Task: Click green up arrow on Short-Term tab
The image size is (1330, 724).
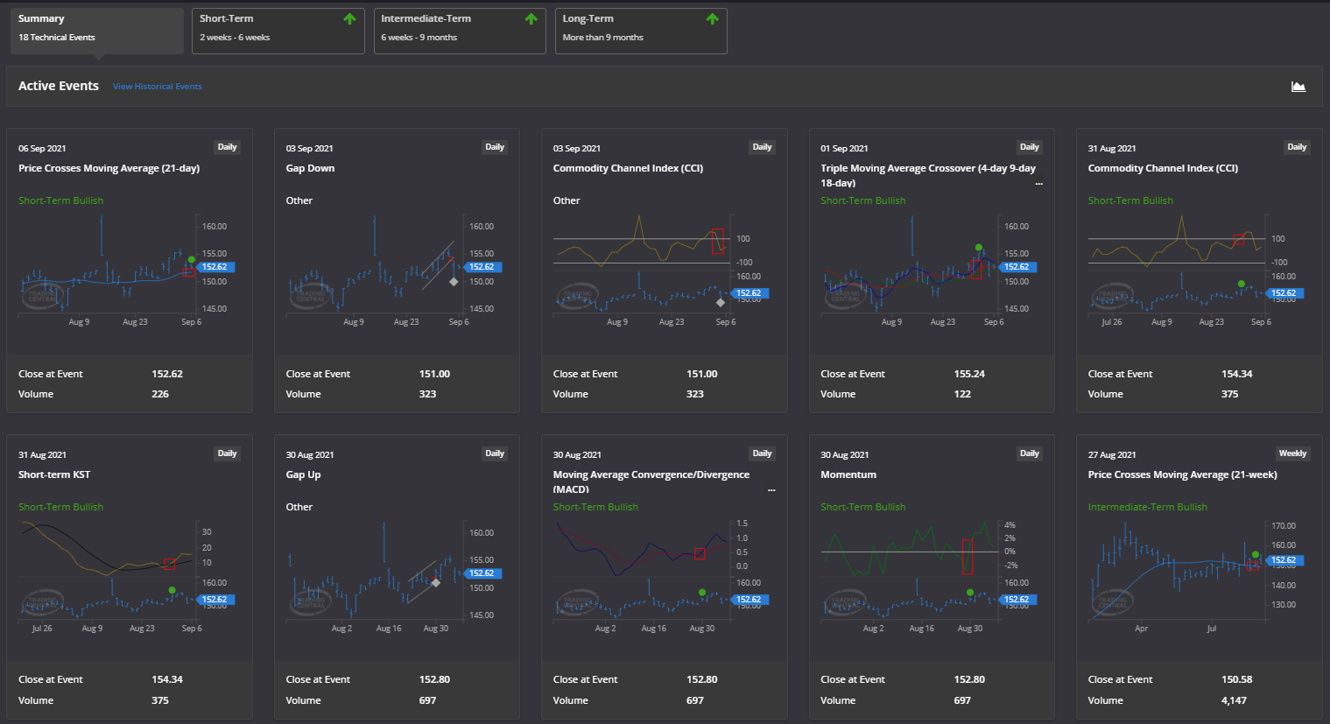Action: pyautogui.click(x=349, y=19)
